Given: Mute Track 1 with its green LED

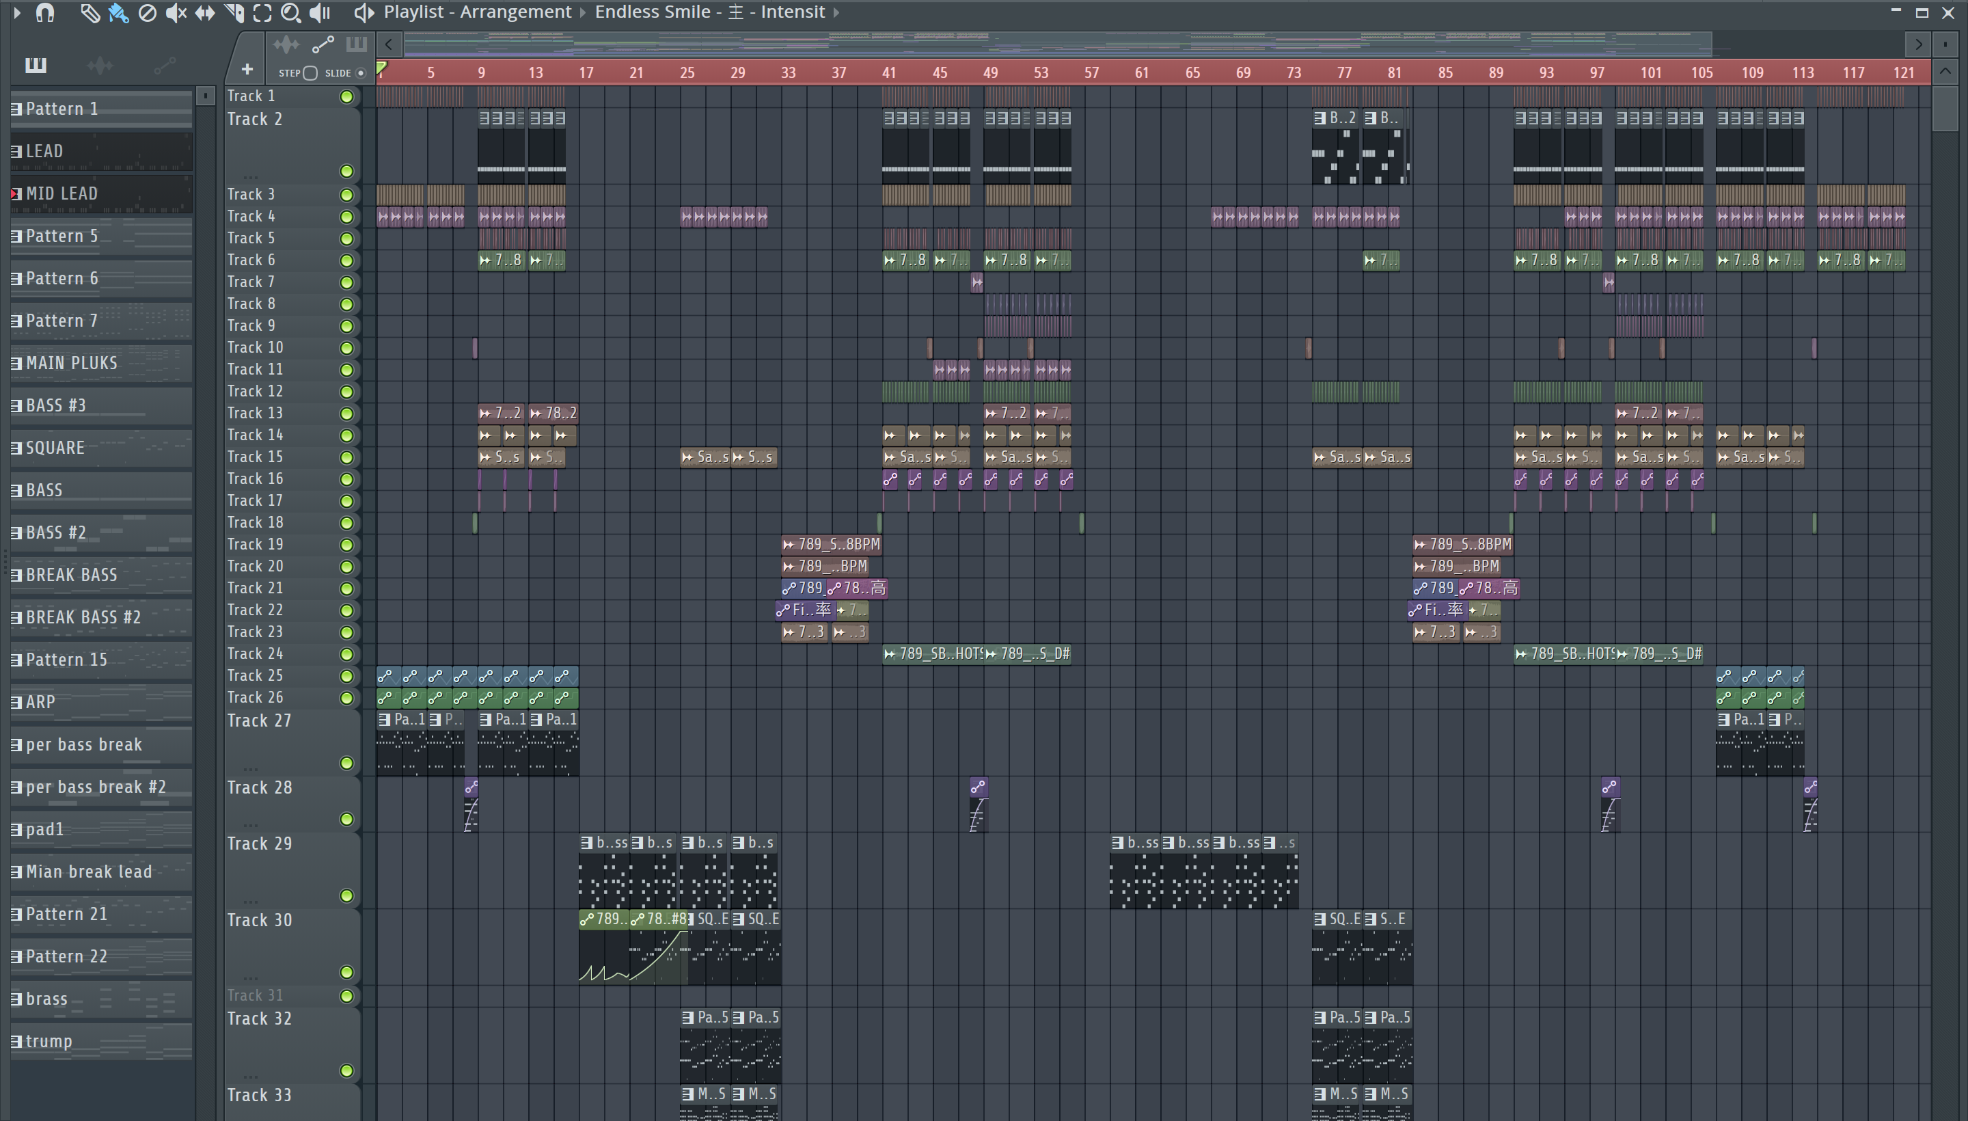Looking at the screenshot, I should pyautogui.click(x=346, y=96).
